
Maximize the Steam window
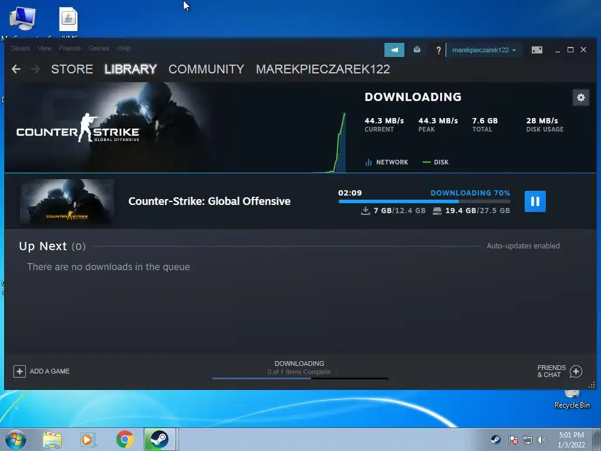click(570, 50)
